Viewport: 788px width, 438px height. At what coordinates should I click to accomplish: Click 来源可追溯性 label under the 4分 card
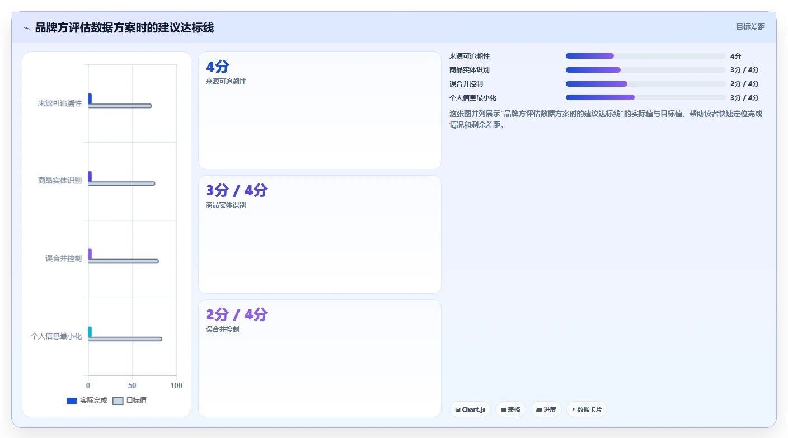tap(226, 82)
